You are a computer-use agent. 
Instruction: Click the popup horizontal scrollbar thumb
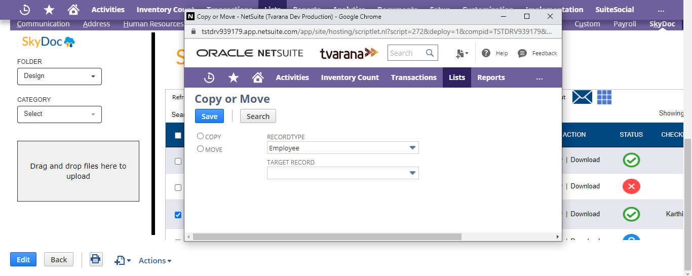(x=327, y=236)
